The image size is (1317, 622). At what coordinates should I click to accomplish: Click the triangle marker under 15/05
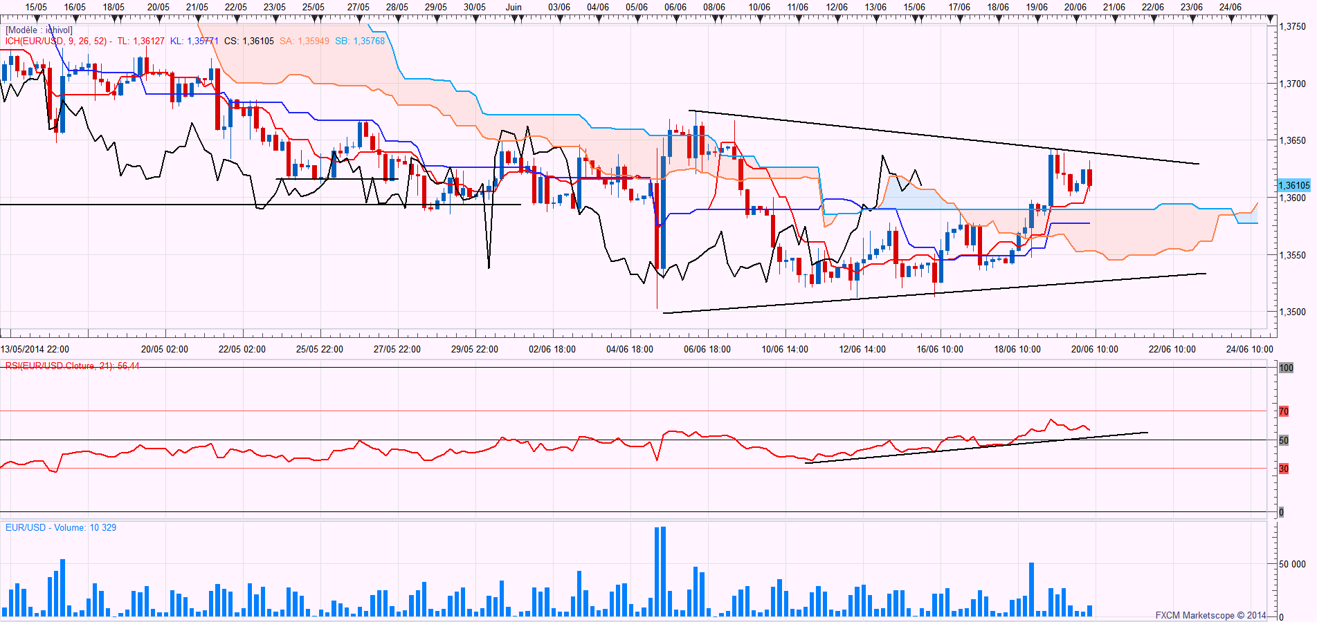tap(36, 19)
